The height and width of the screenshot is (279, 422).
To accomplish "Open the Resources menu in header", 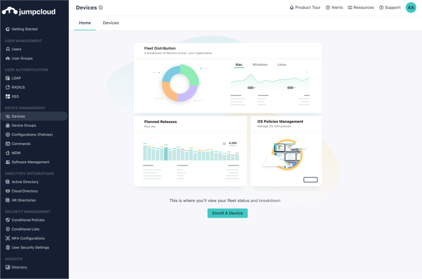I will [x=361, y=7].
